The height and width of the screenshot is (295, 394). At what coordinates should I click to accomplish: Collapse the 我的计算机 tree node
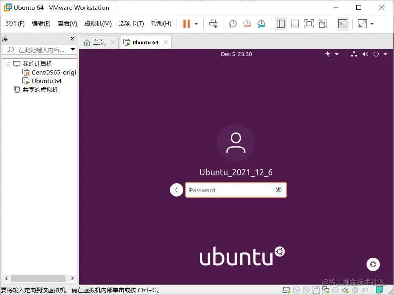tap(8, 64)
